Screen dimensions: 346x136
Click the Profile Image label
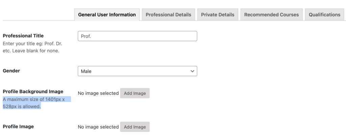coord(18,127)
